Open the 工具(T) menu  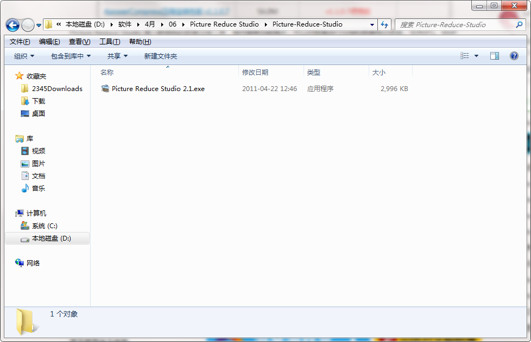point(109,42)
